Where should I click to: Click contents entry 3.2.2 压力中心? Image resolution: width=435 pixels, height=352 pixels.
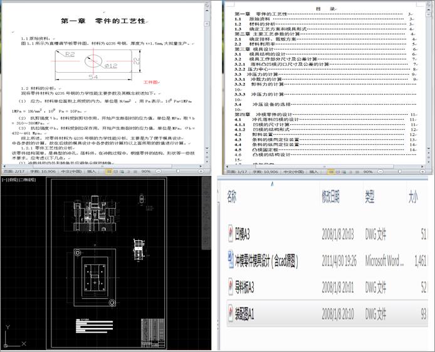[x=325, y=69]
